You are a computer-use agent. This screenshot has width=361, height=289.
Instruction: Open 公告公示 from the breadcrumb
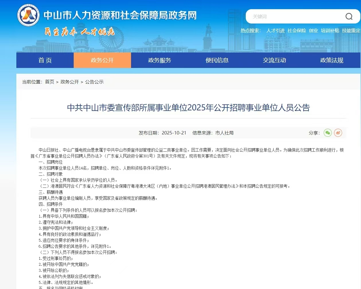pos(94,82)
